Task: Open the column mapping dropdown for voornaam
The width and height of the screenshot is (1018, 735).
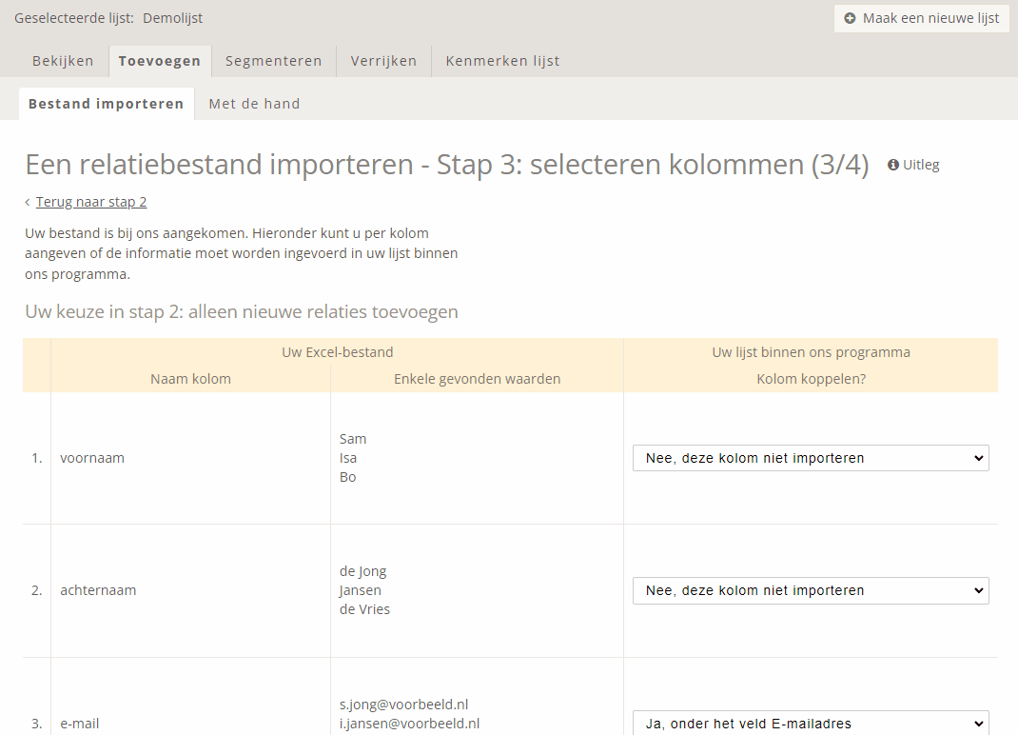Action: pos(811,458)
